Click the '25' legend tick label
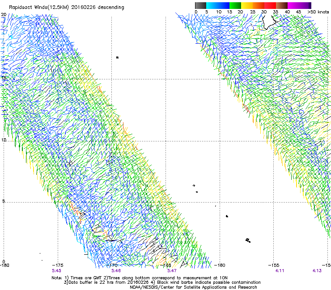The width and height of the screenshot is (331, 290). 253,12
